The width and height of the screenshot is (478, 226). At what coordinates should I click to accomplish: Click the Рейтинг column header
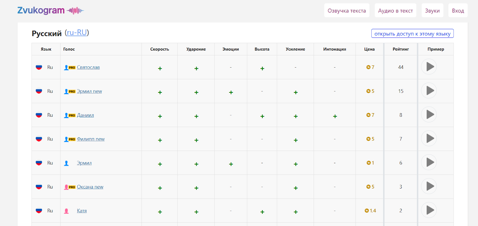pos(401,49)
